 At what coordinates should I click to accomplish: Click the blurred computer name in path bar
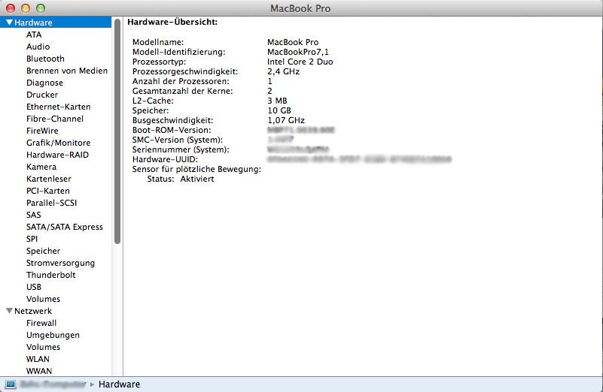[53, 384]
